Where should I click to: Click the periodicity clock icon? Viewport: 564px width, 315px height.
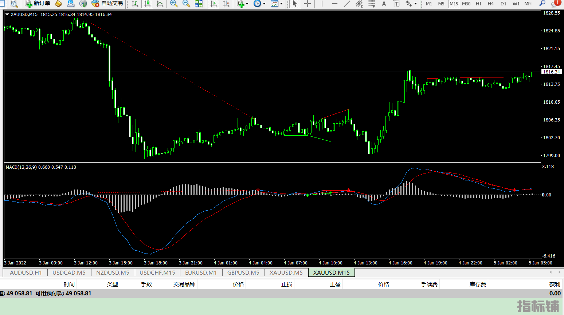point(257,4)
